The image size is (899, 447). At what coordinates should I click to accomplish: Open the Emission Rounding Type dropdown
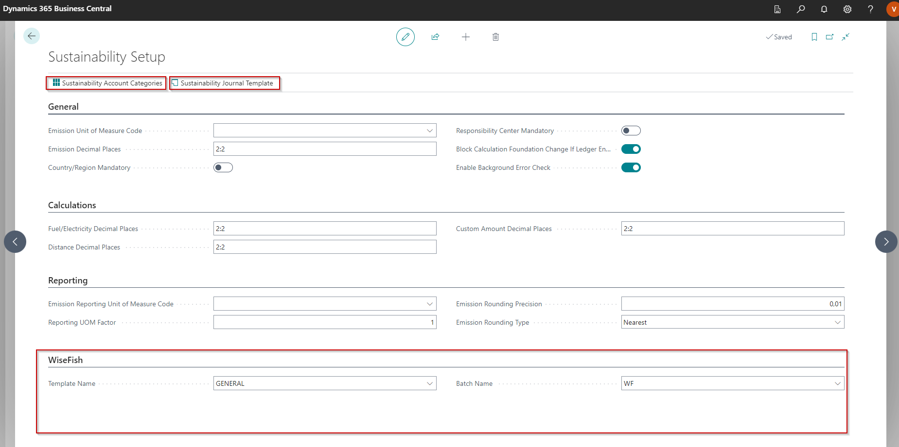(x=837, y=322)
